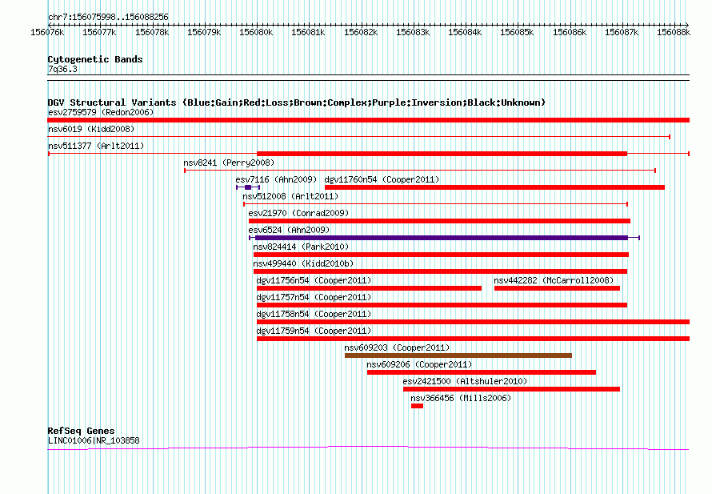Select the magenta LINC01006 gene line

tap(368, 448)
